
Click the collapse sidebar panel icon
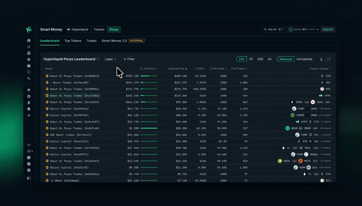coord(29,178)
